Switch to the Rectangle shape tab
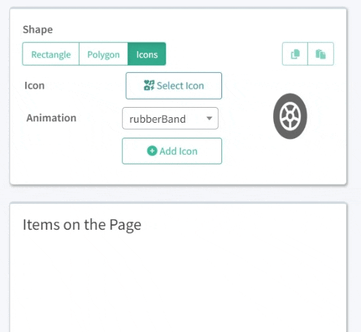The width and height of the screenshot is (361, 332). click(51, 54)
